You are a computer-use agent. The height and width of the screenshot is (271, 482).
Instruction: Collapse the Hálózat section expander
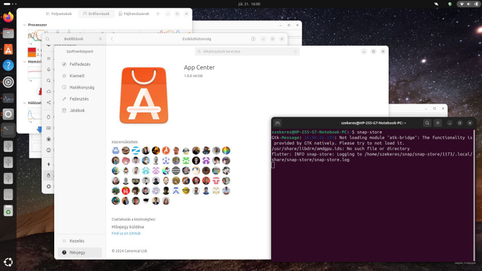tap(25, 103)
